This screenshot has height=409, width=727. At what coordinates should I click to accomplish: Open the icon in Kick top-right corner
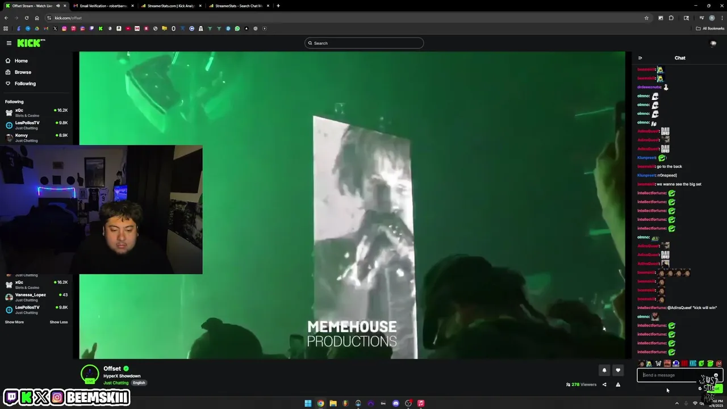point(713,43)
